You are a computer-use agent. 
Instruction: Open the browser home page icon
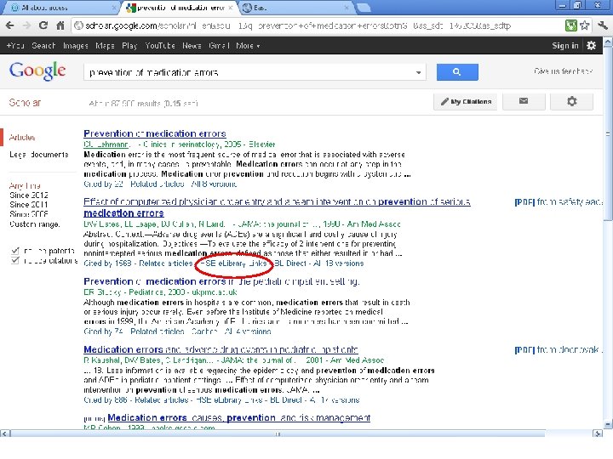[x=60, y=25]
